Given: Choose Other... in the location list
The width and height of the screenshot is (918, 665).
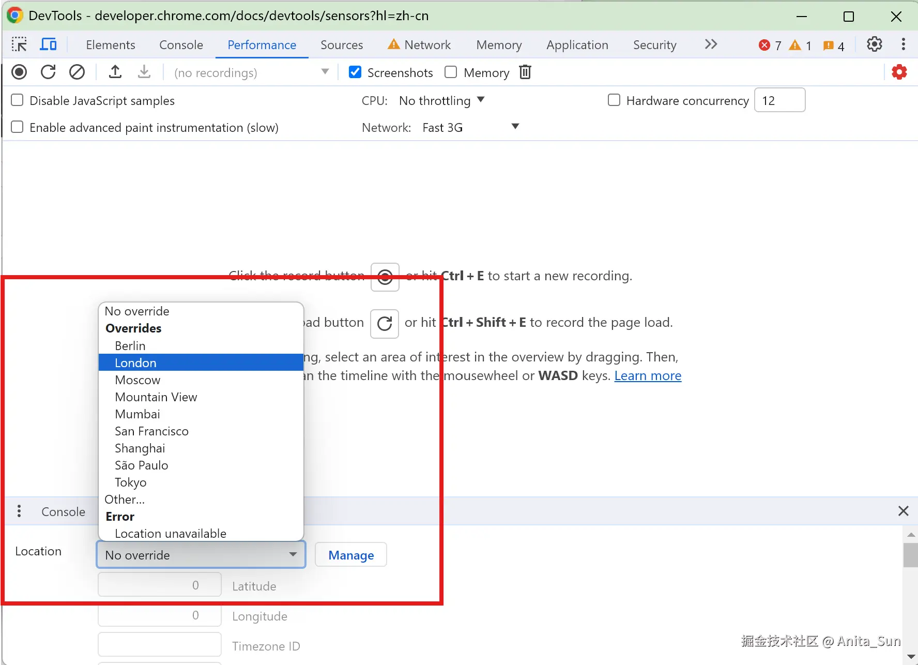Looking at the screenshot, I should (201, 499).
